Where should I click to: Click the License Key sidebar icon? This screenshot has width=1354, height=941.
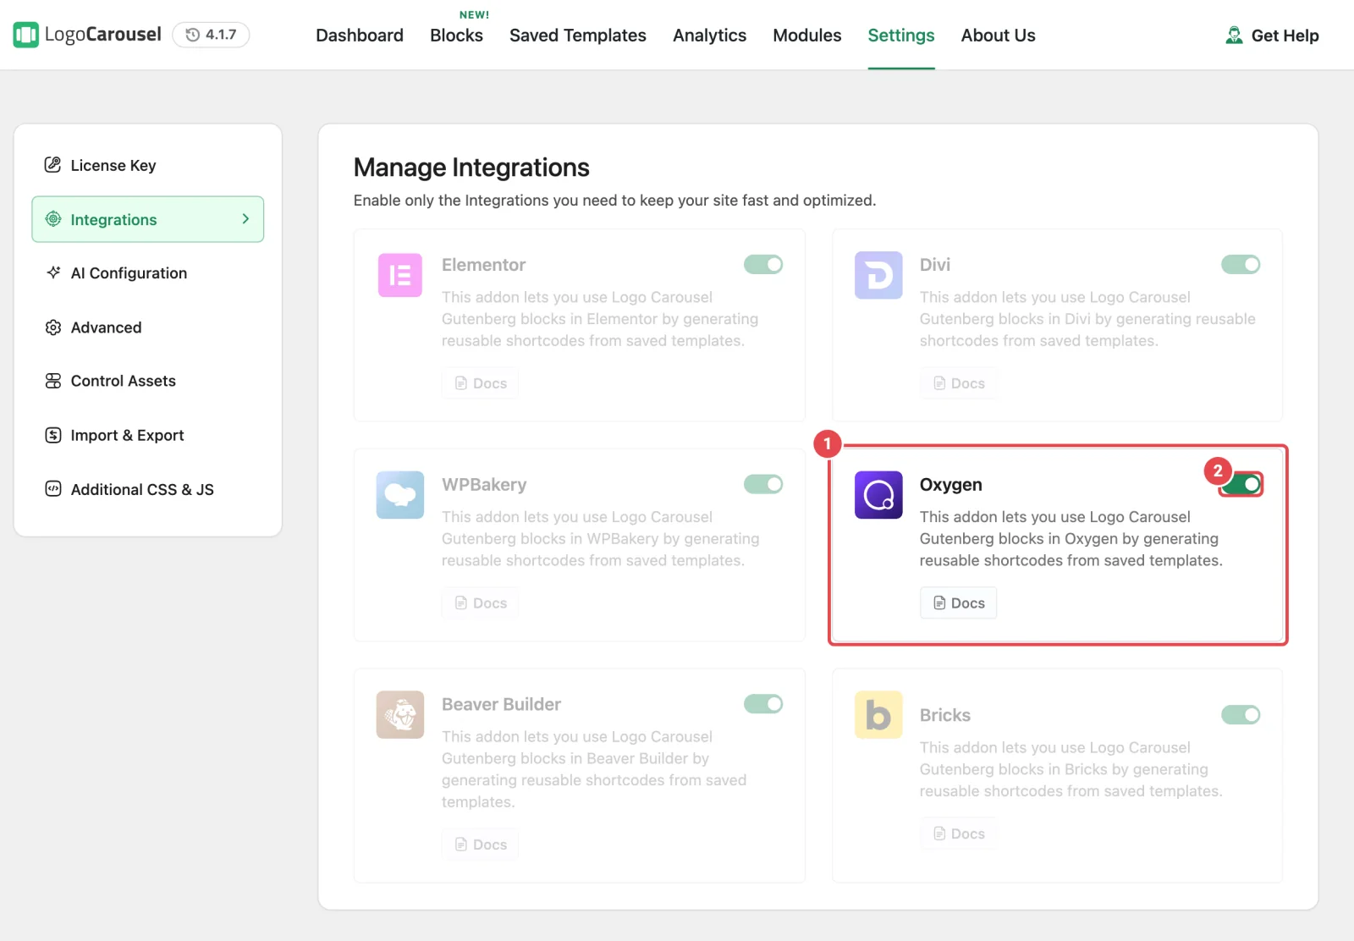52,165
